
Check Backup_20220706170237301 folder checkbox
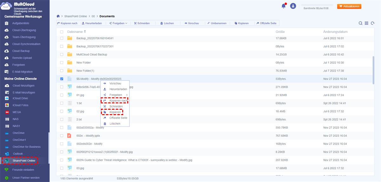pos(62,46)
